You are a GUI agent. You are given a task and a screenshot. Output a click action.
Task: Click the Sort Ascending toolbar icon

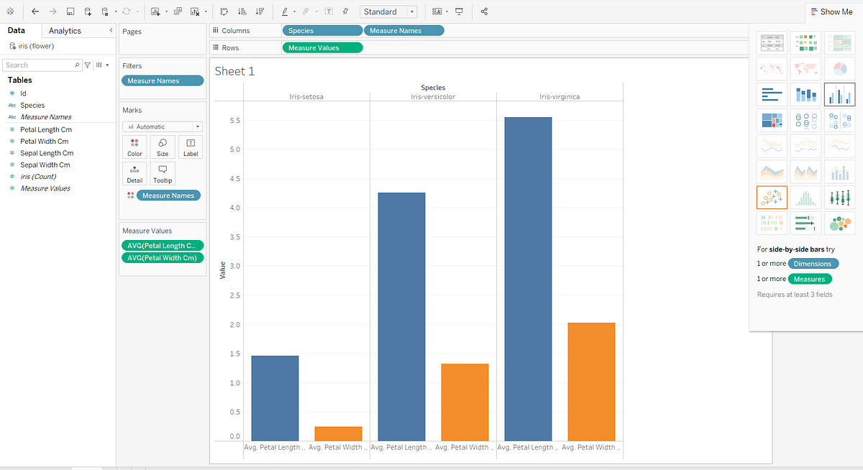tap(243, 11)
